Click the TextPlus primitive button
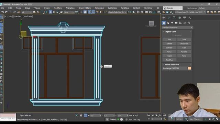 click(x=169, y=60)
